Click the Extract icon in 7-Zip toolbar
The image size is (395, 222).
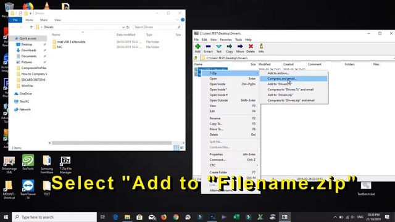(x=208, y=47)
